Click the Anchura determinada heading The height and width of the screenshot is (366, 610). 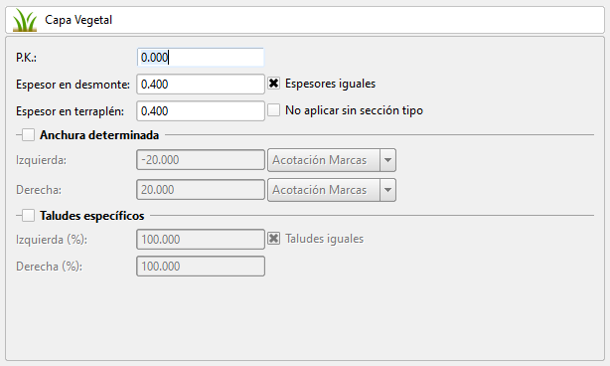[x=99, y=135]
